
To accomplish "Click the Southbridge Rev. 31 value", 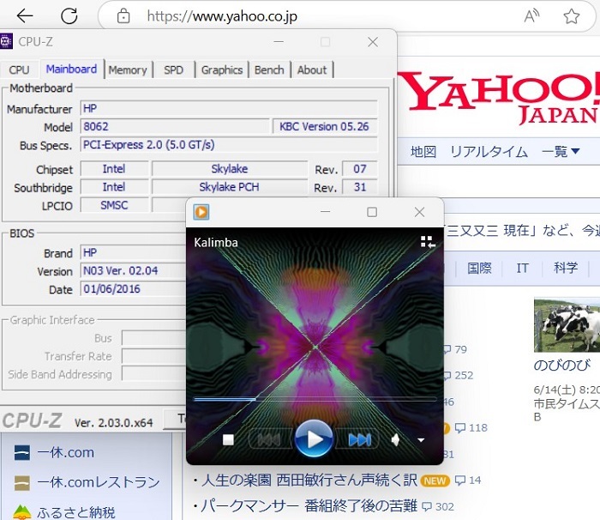I will point(360,187).
